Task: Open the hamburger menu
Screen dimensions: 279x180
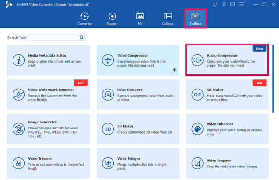Action: (x=241, y=4)
